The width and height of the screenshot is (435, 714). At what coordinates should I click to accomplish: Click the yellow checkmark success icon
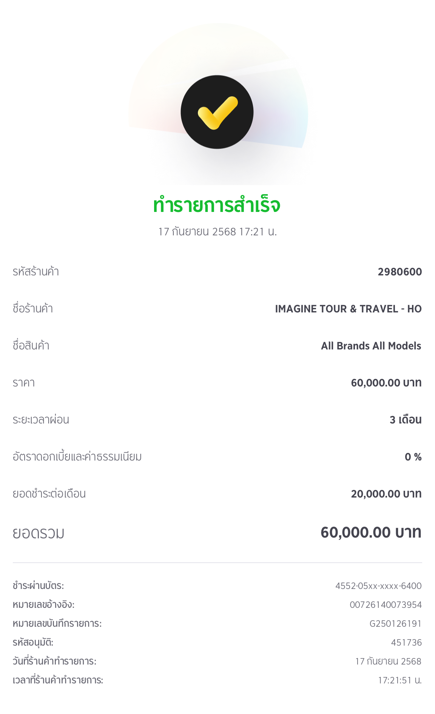[x=217, y=112]
